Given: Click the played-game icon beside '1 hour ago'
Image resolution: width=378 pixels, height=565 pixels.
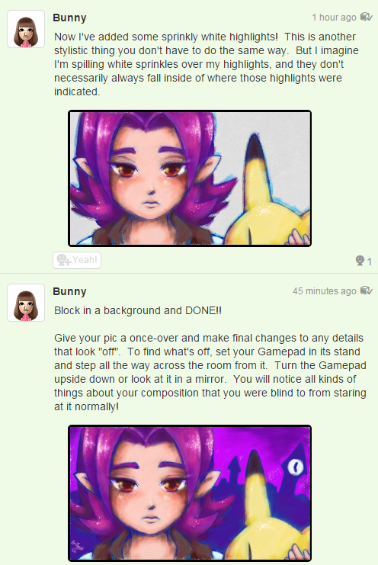Looking at the screenshot, I should point(366,17).
